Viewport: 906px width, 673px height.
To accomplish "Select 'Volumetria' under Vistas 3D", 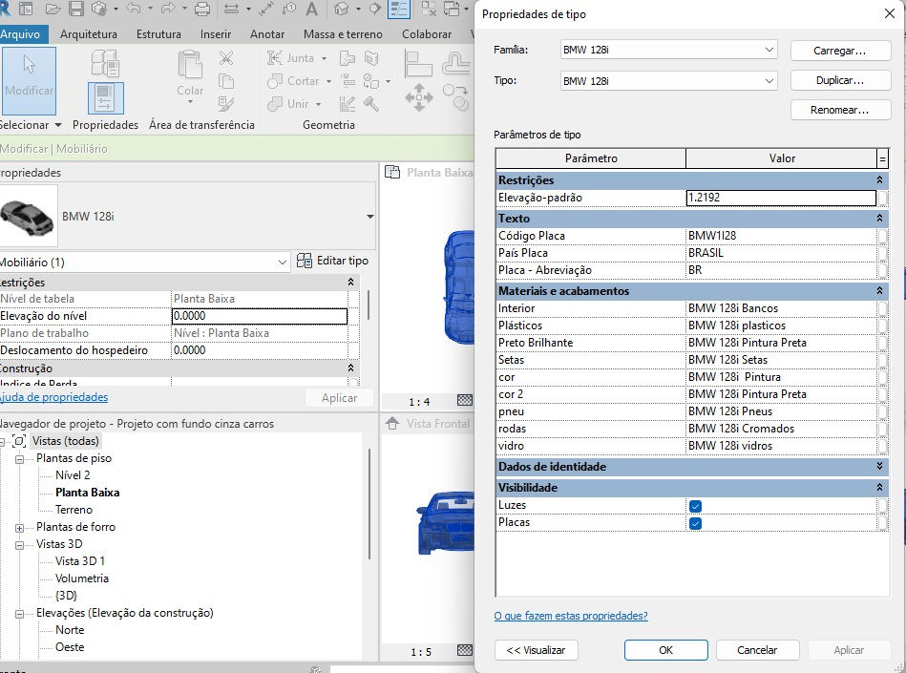I will (81, 578).
